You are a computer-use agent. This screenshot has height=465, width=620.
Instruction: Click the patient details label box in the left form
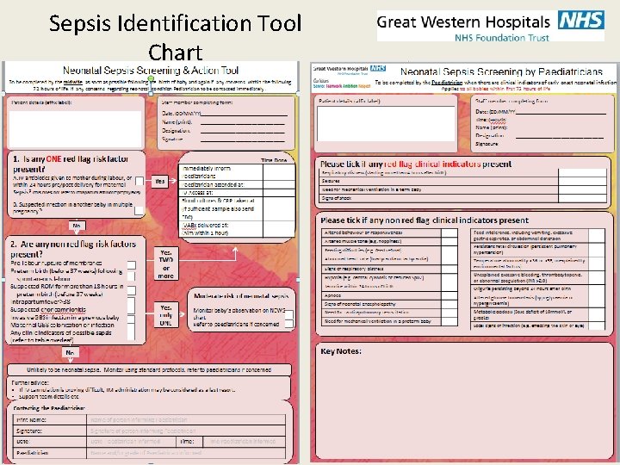point(75,128)
